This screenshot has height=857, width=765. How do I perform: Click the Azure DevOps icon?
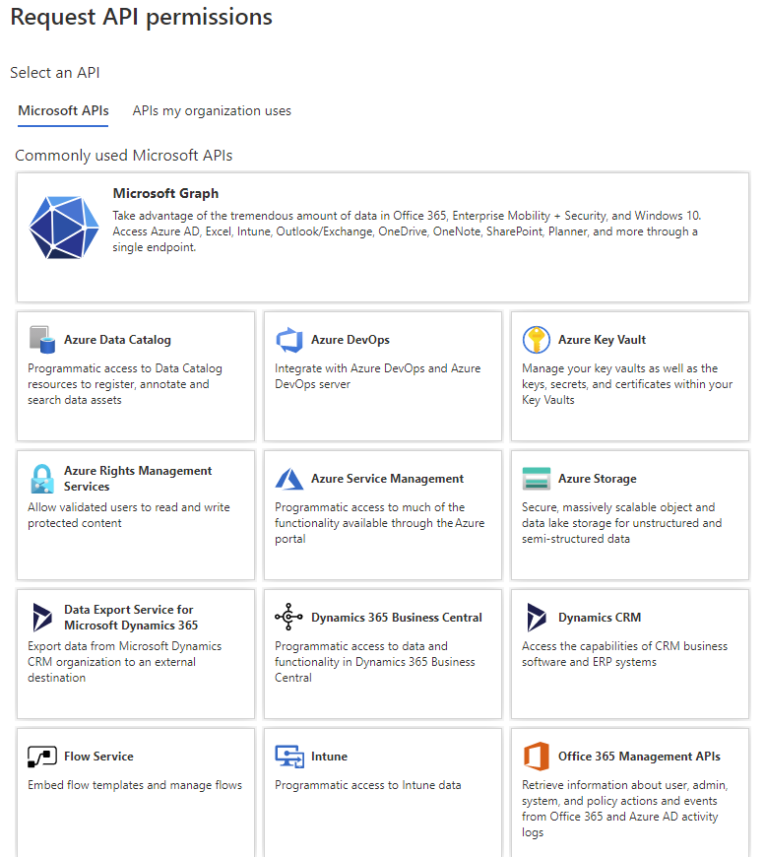289,340
